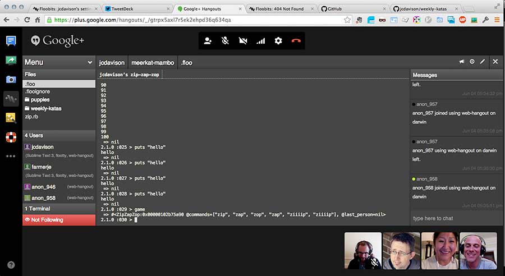
Task: Hang up with the red phone icon
Action: tap(296, 41)
